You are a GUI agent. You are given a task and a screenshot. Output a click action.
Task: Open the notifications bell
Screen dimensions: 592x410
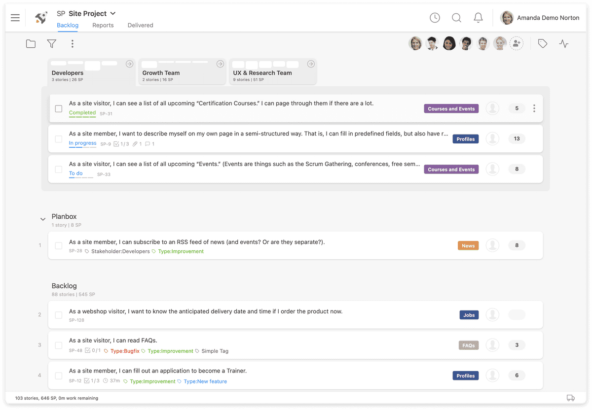pos(478,18)
